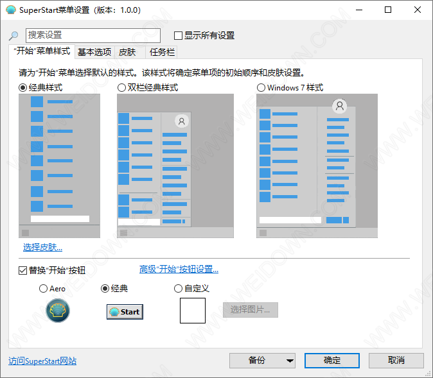This screenshot has height=378, width=433.
Task: Click the Aero shell start button image
Action: (58, 311)
